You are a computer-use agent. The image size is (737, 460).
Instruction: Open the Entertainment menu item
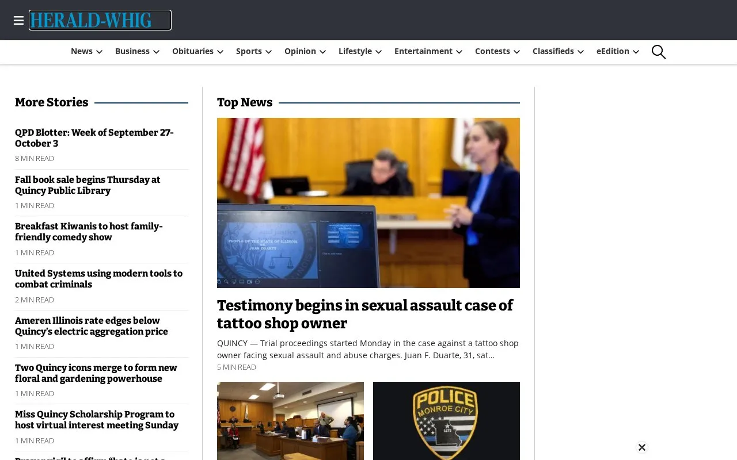(x=423, y=51)
